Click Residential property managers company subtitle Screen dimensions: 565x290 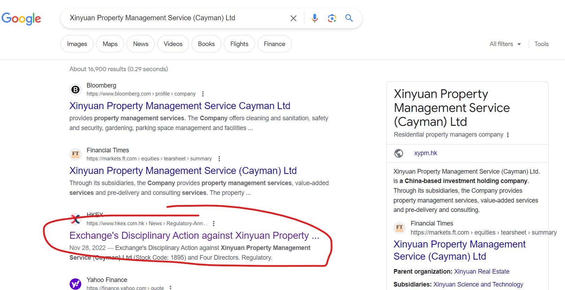[449, 135]
